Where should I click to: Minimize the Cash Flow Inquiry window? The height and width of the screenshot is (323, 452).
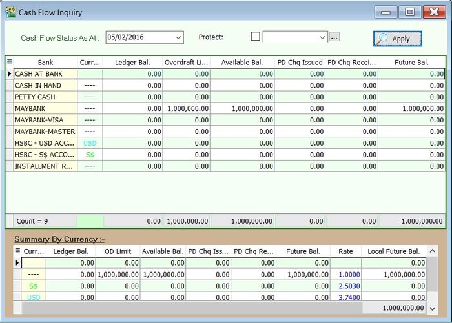tap(387, 12)
